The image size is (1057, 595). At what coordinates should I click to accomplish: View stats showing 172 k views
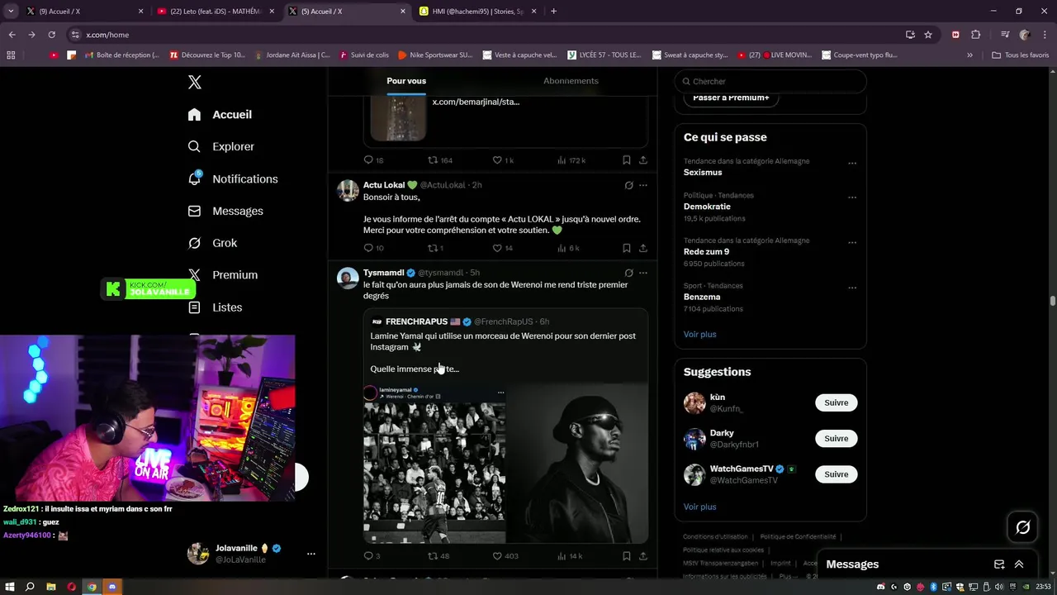tap(571, 160)
